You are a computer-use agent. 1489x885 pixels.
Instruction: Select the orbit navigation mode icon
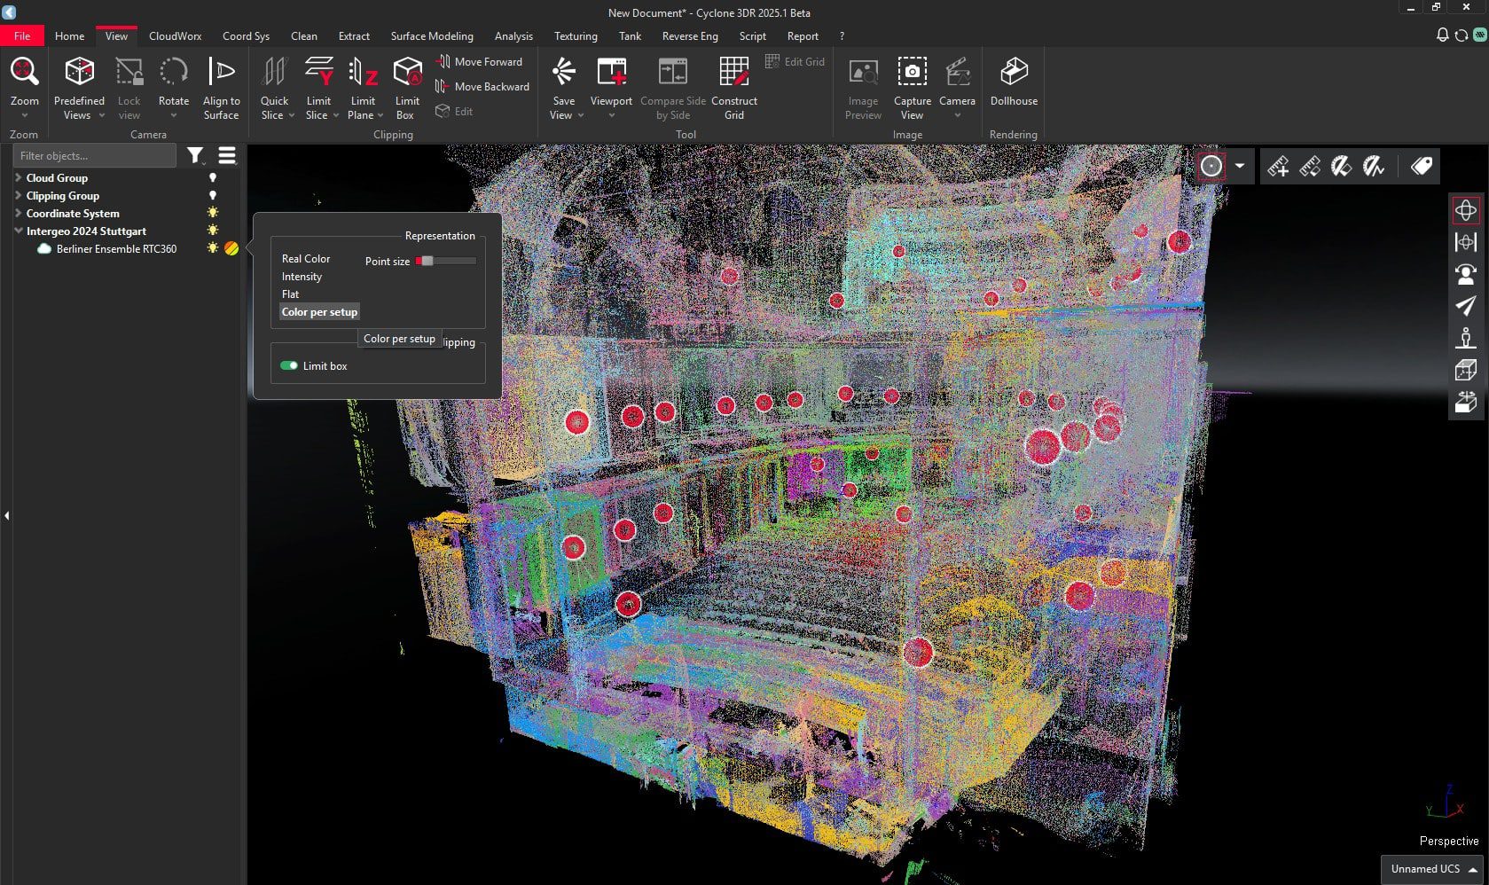1466,210
